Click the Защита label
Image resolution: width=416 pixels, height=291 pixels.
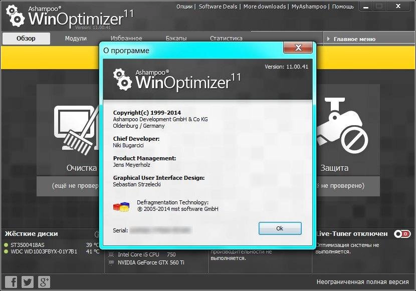coord(334,168)
